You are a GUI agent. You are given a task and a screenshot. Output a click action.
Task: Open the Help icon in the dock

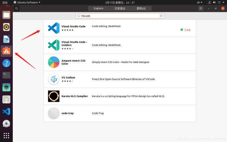coord(6,63)
